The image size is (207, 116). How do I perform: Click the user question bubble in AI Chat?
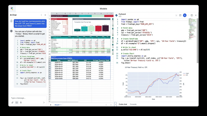click(x=30, y=23)
